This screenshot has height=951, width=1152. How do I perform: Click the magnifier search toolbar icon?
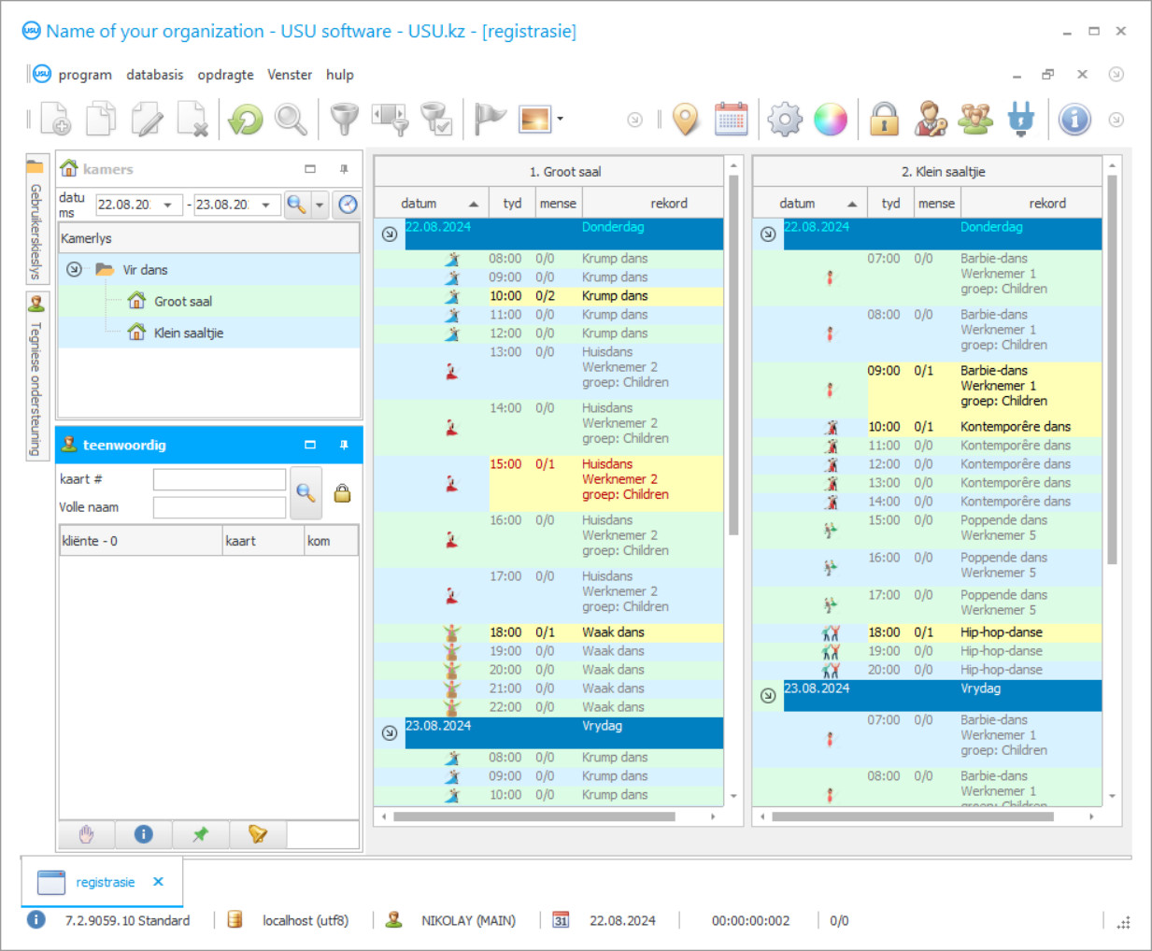[x=291, y=120]
